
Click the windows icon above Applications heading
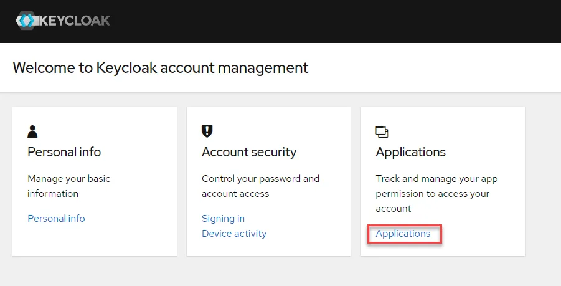382,131
